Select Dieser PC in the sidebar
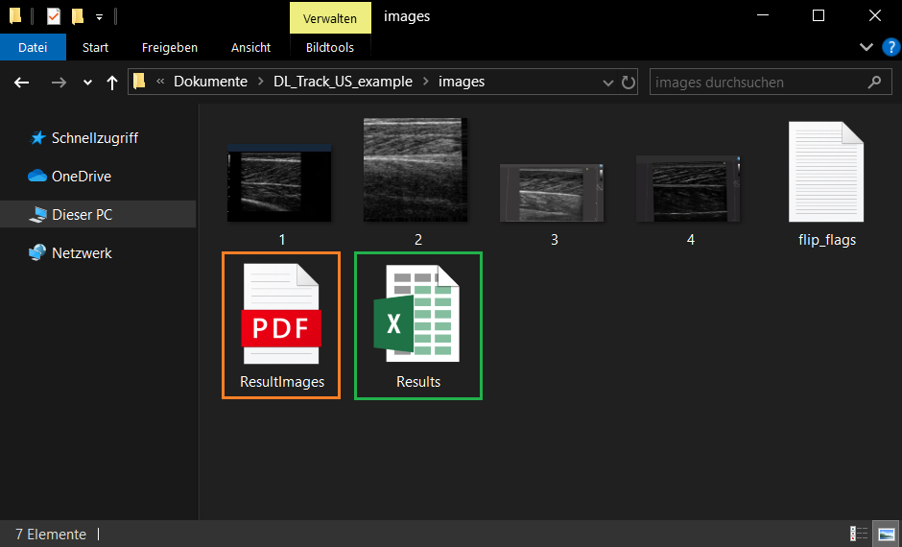 pyautogui.click(x=82, y=215)
